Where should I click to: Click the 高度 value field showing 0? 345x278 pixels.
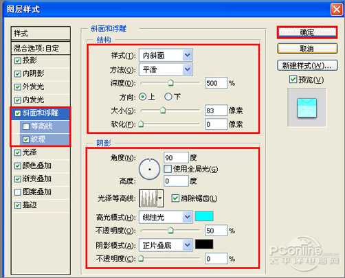click(176, 181)
